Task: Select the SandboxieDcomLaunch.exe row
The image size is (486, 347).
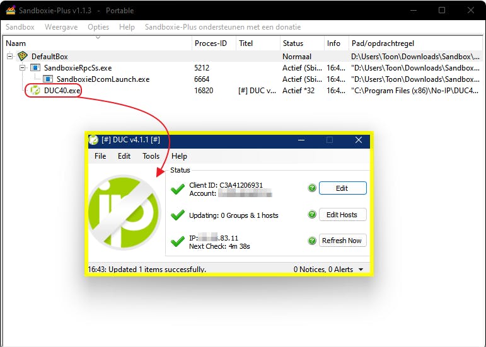Action: (243, 79)
